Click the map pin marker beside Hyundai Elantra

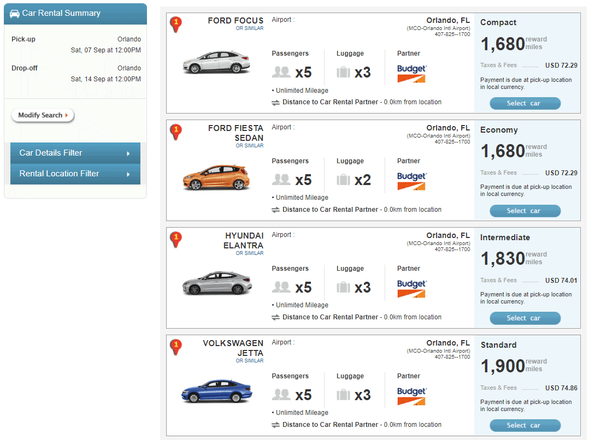point(175,239)
